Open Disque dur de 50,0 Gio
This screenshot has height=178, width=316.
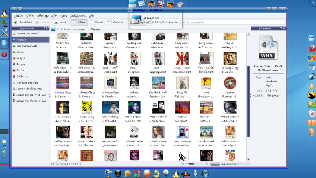(30, 101)
